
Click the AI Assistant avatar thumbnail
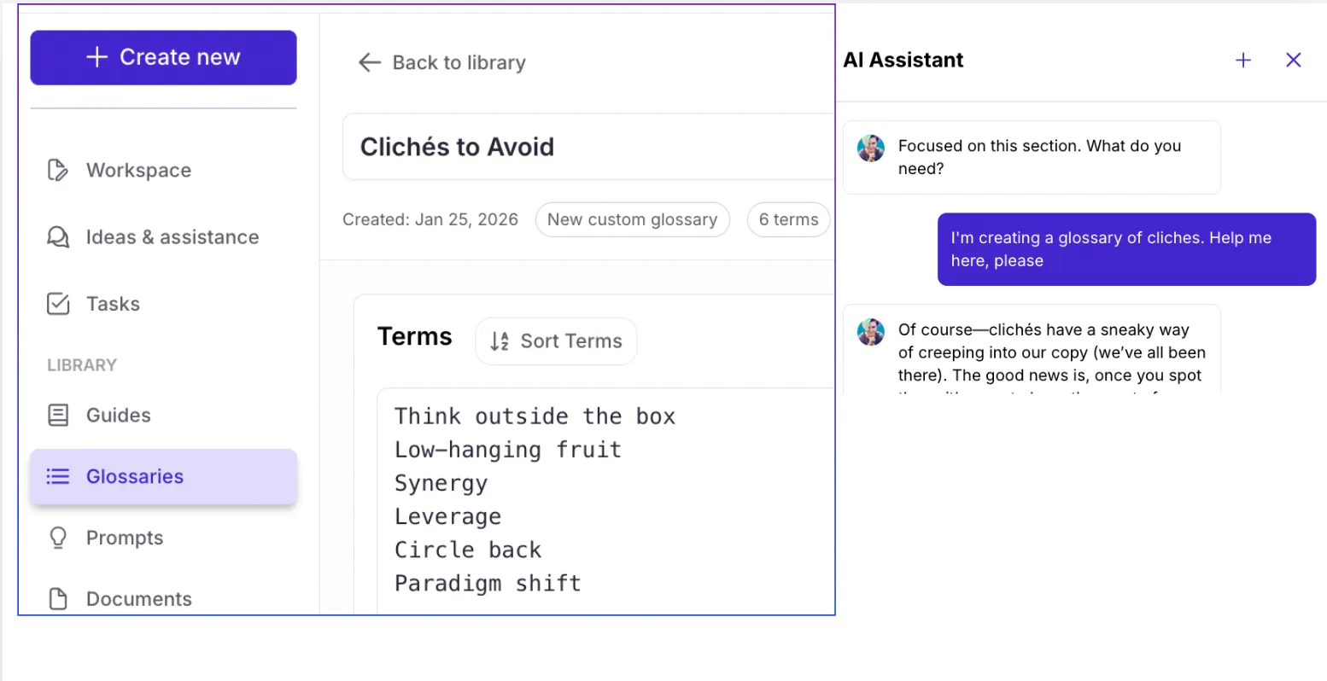point(870,148)
